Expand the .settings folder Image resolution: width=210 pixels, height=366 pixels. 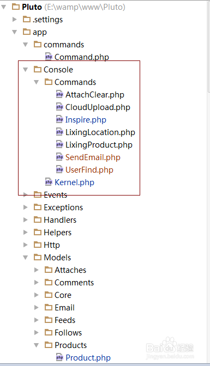point(15,20)
